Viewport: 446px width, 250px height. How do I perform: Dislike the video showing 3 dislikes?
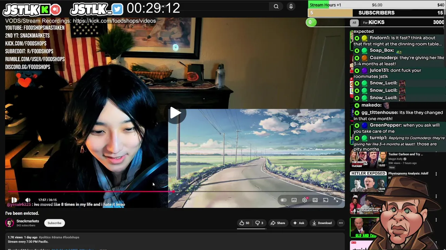coord(259,223)
